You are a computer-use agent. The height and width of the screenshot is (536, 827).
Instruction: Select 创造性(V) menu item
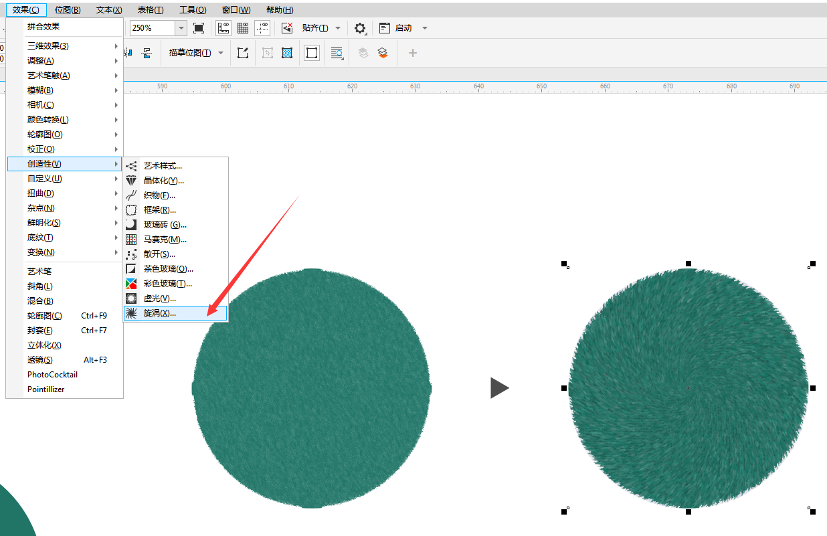tap(65, 164)
